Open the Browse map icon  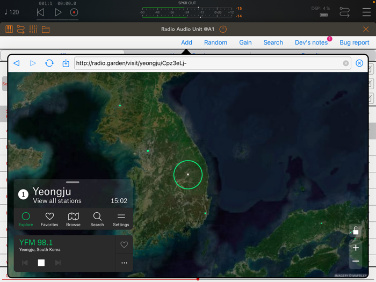click(x=74, y=219)
